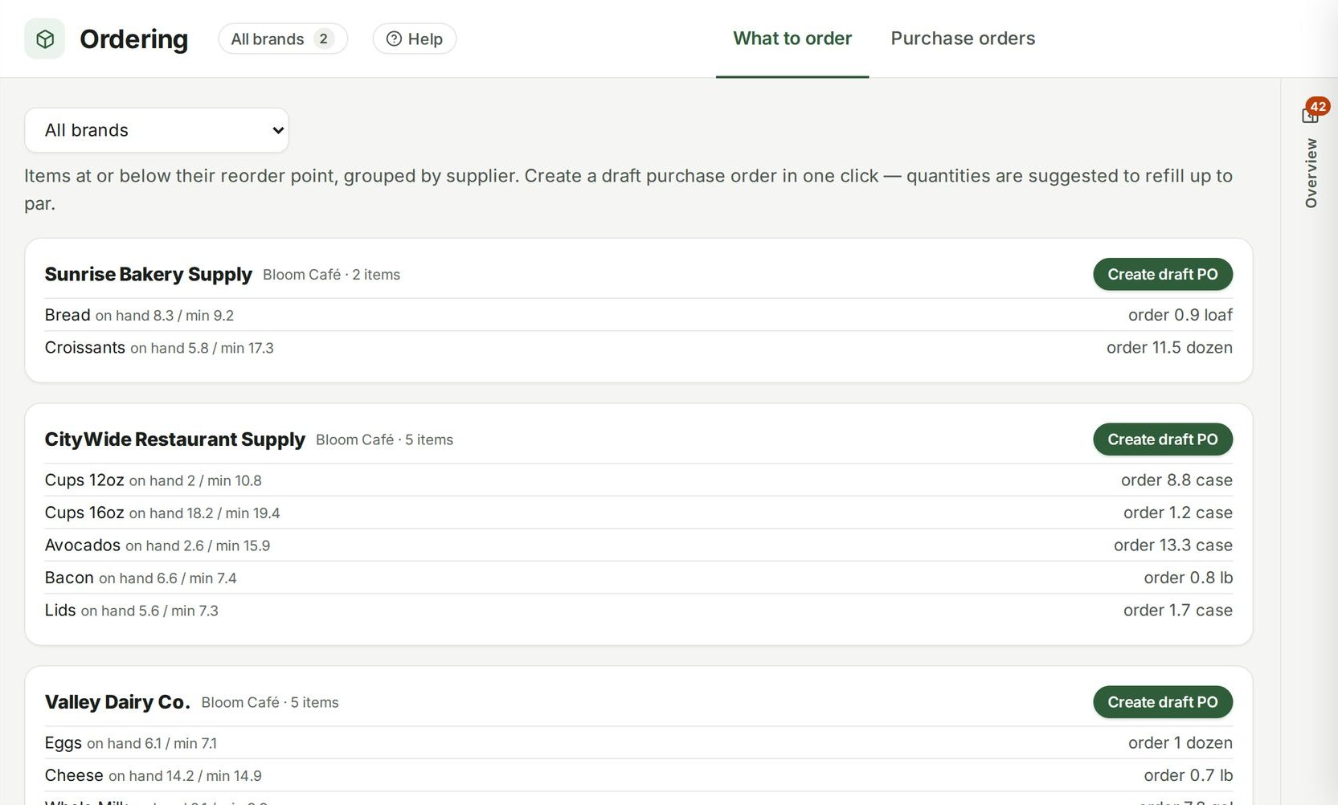Image resolution: width=1338 pixels, height=805 pixels.
Task: Click the All brands 2 filter pill
Action: point(283,39)
